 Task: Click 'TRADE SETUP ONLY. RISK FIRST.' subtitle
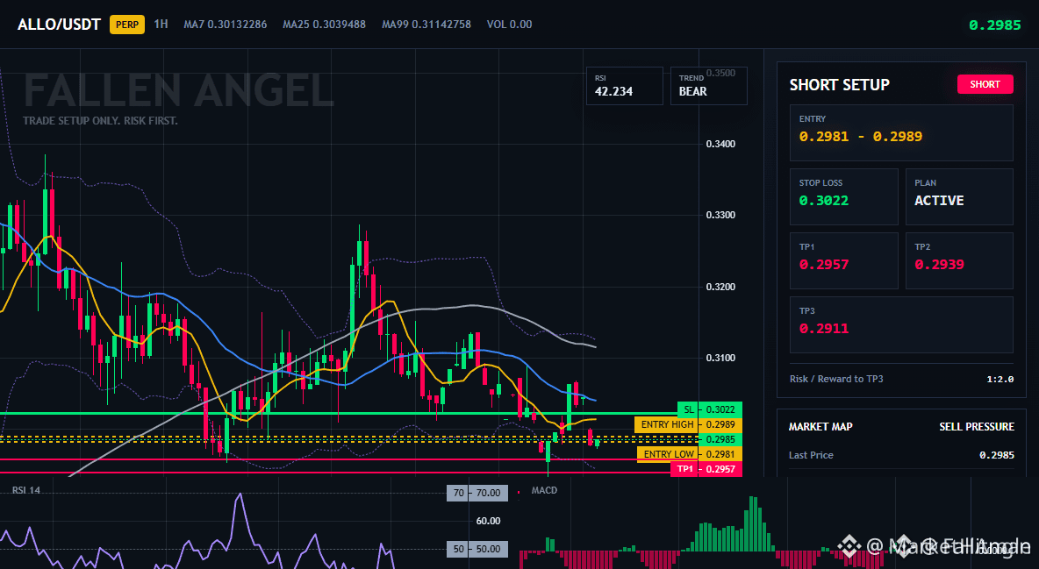(x=100, y=121)
